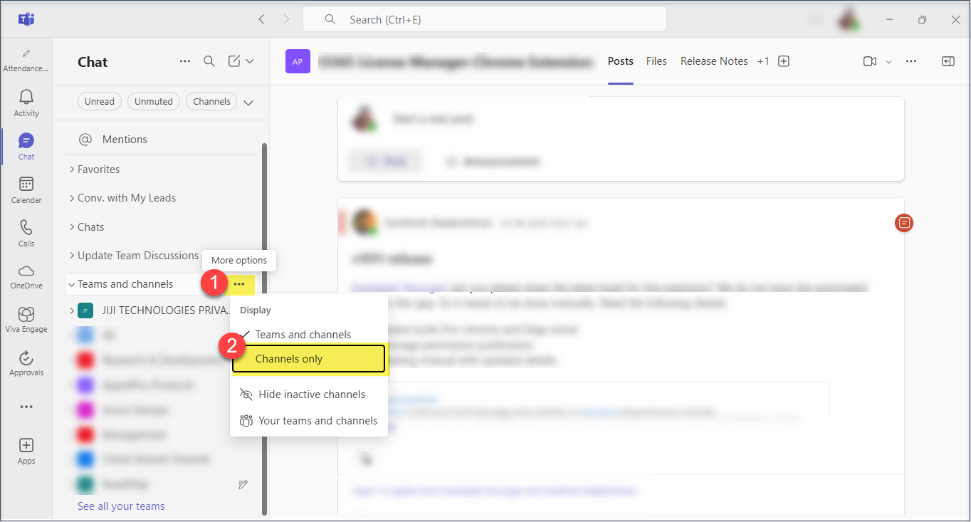
Task: Choose Hide inactive channels option
Action: 311,395
